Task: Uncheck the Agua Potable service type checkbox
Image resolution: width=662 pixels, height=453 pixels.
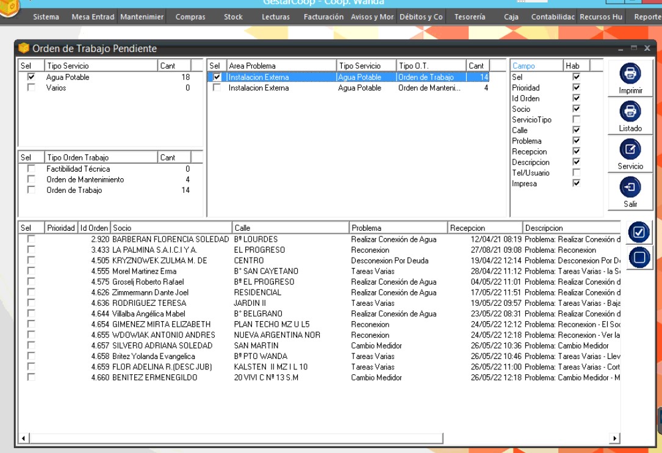Action: click(31, 78)
